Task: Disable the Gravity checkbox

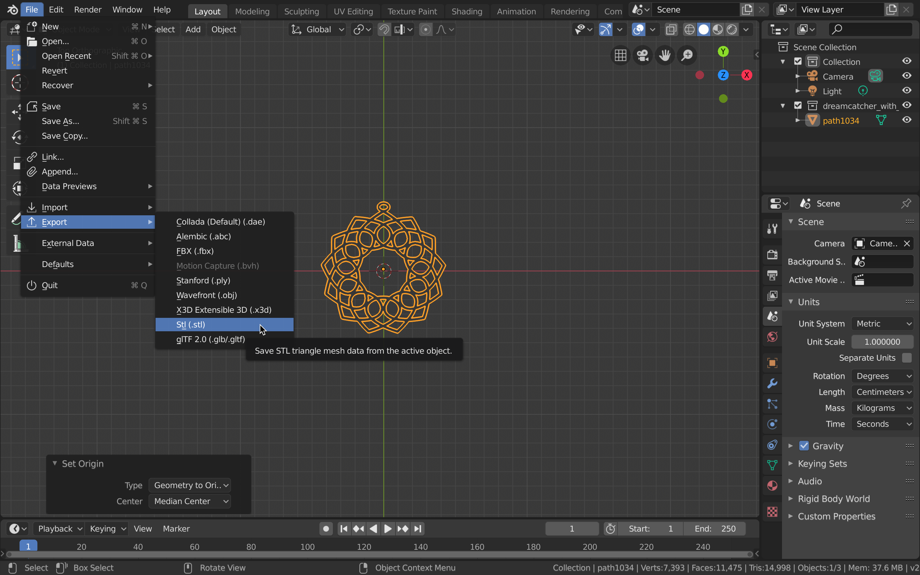Action: [x=804, y=446]
